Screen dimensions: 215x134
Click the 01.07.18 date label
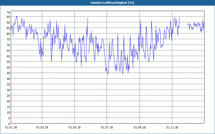pyautogui.click(x=107, y=128)
